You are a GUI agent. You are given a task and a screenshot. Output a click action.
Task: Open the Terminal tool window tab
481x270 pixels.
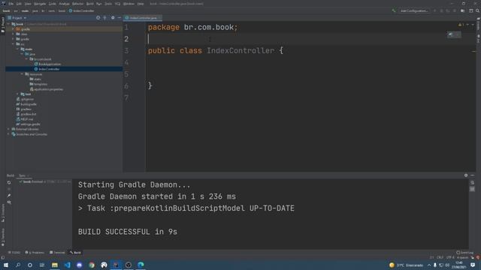pyautogui.click(x=57, y=253)
